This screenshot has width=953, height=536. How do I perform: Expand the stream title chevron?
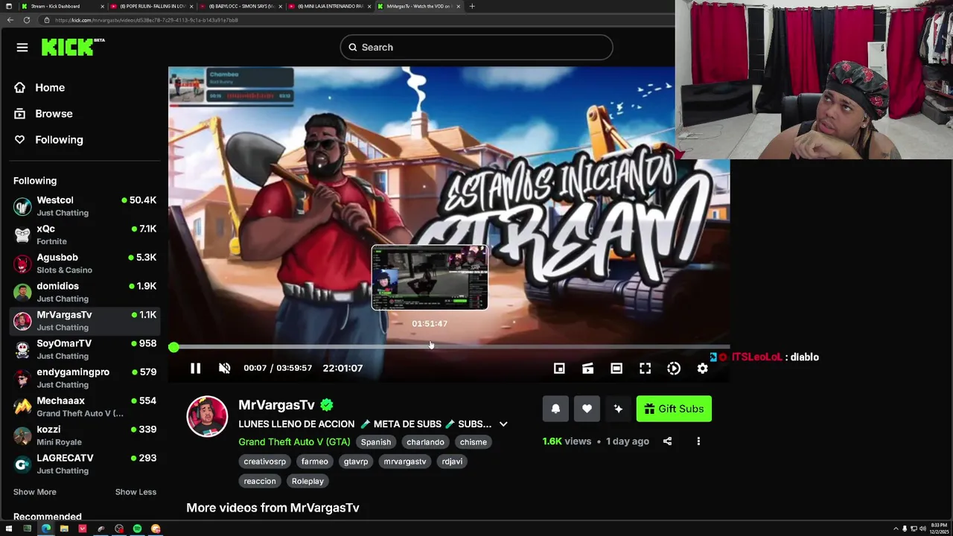503,424
